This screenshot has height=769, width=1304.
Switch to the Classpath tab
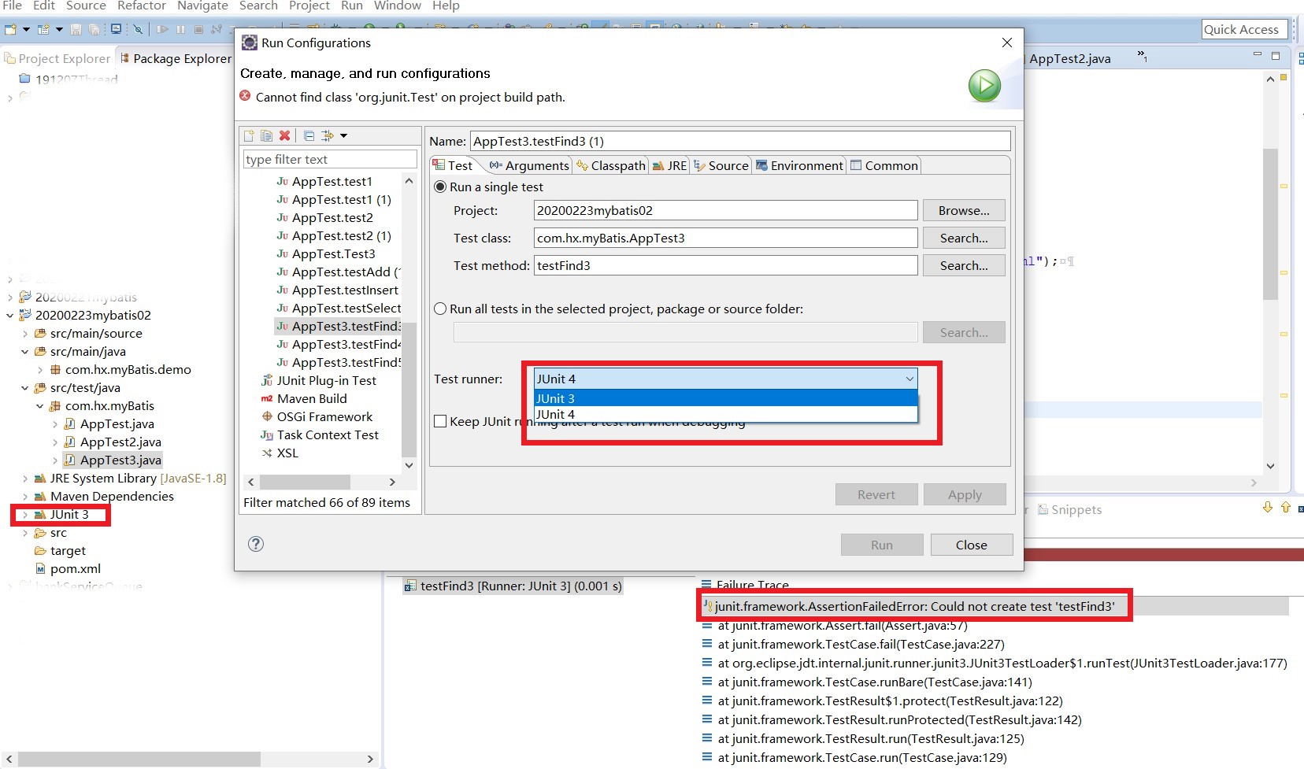click(610, 165)
